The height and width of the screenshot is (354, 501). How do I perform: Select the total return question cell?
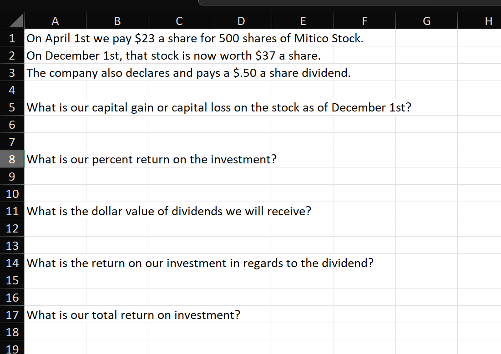(55, 315)
